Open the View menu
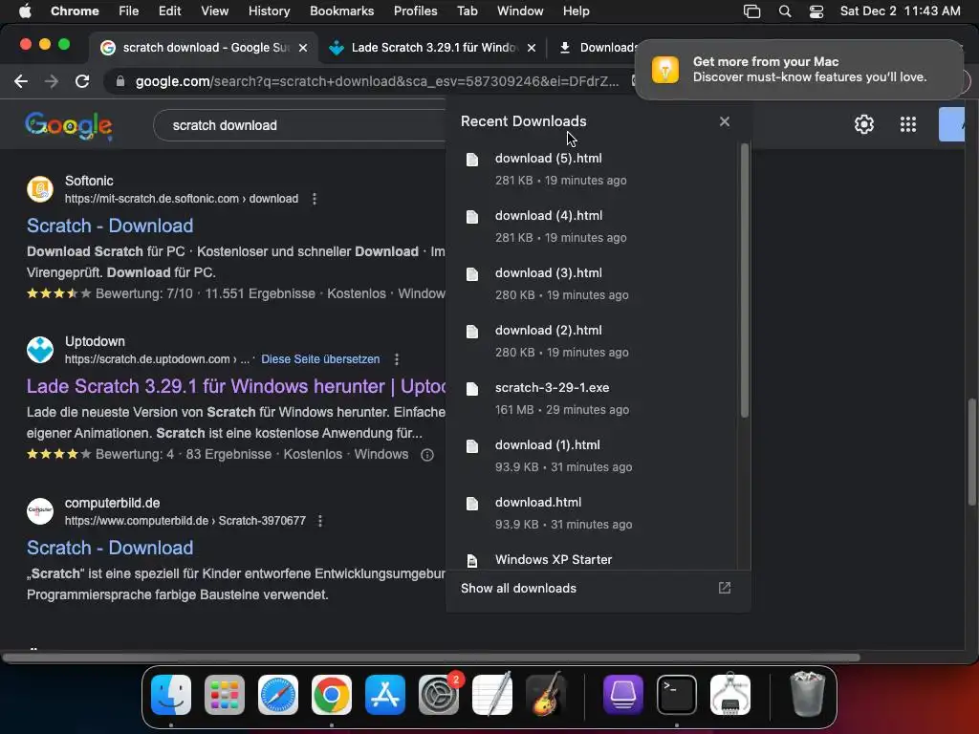This screenshot has height=734, width=979. [x=214, y=11]
